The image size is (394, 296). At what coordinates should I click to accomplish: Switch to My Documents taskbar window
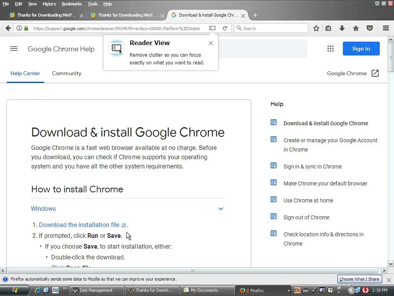207,290
